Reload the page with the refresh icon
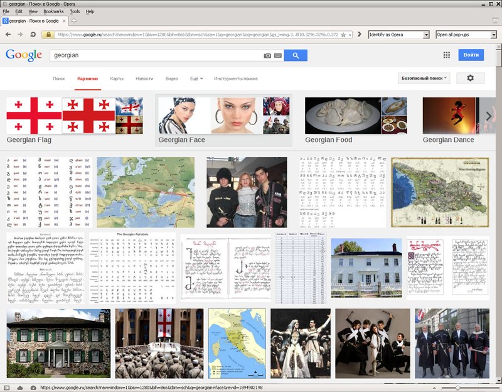The image size is (502, 392). tap(33, 35)
